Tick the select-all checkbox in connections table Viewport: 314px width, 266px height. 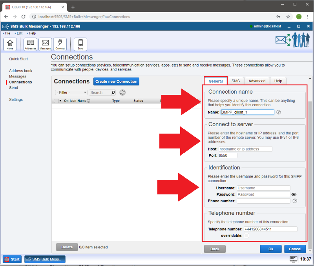[56, 101]
